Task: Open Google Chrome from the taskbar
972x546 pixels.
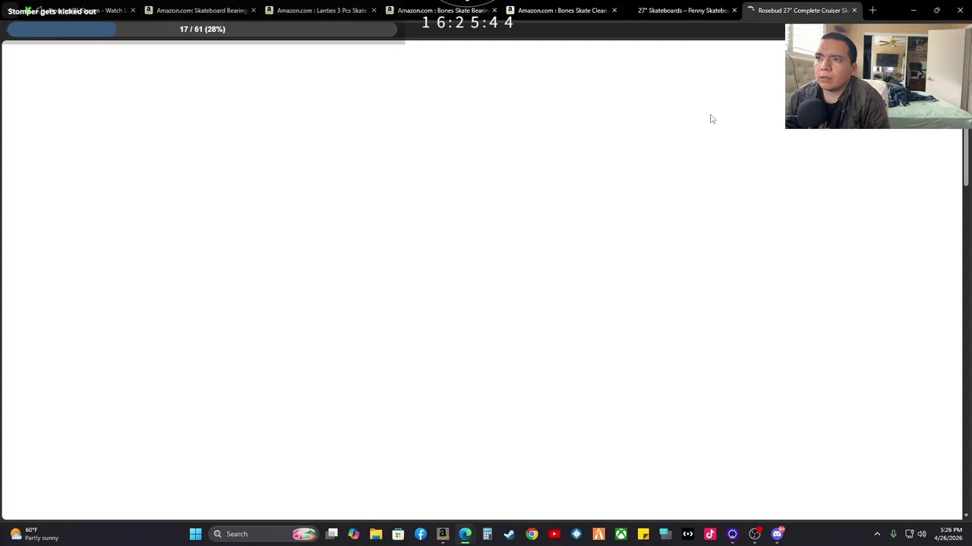Action: coord(532,534)
